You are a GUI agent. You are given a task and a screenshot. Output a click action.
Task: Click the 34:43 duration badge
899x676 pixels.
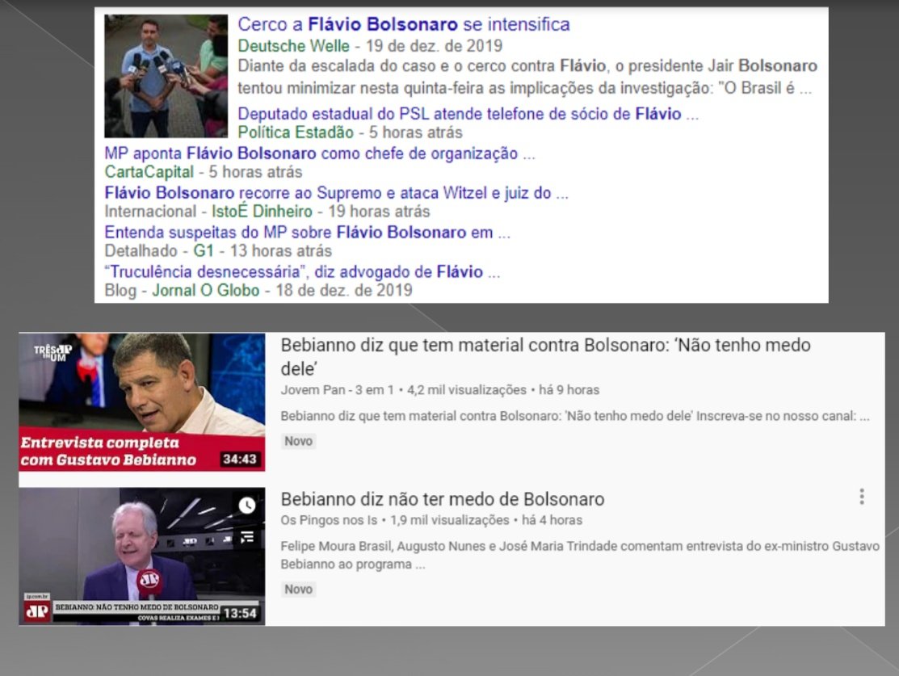click(240, 460)
